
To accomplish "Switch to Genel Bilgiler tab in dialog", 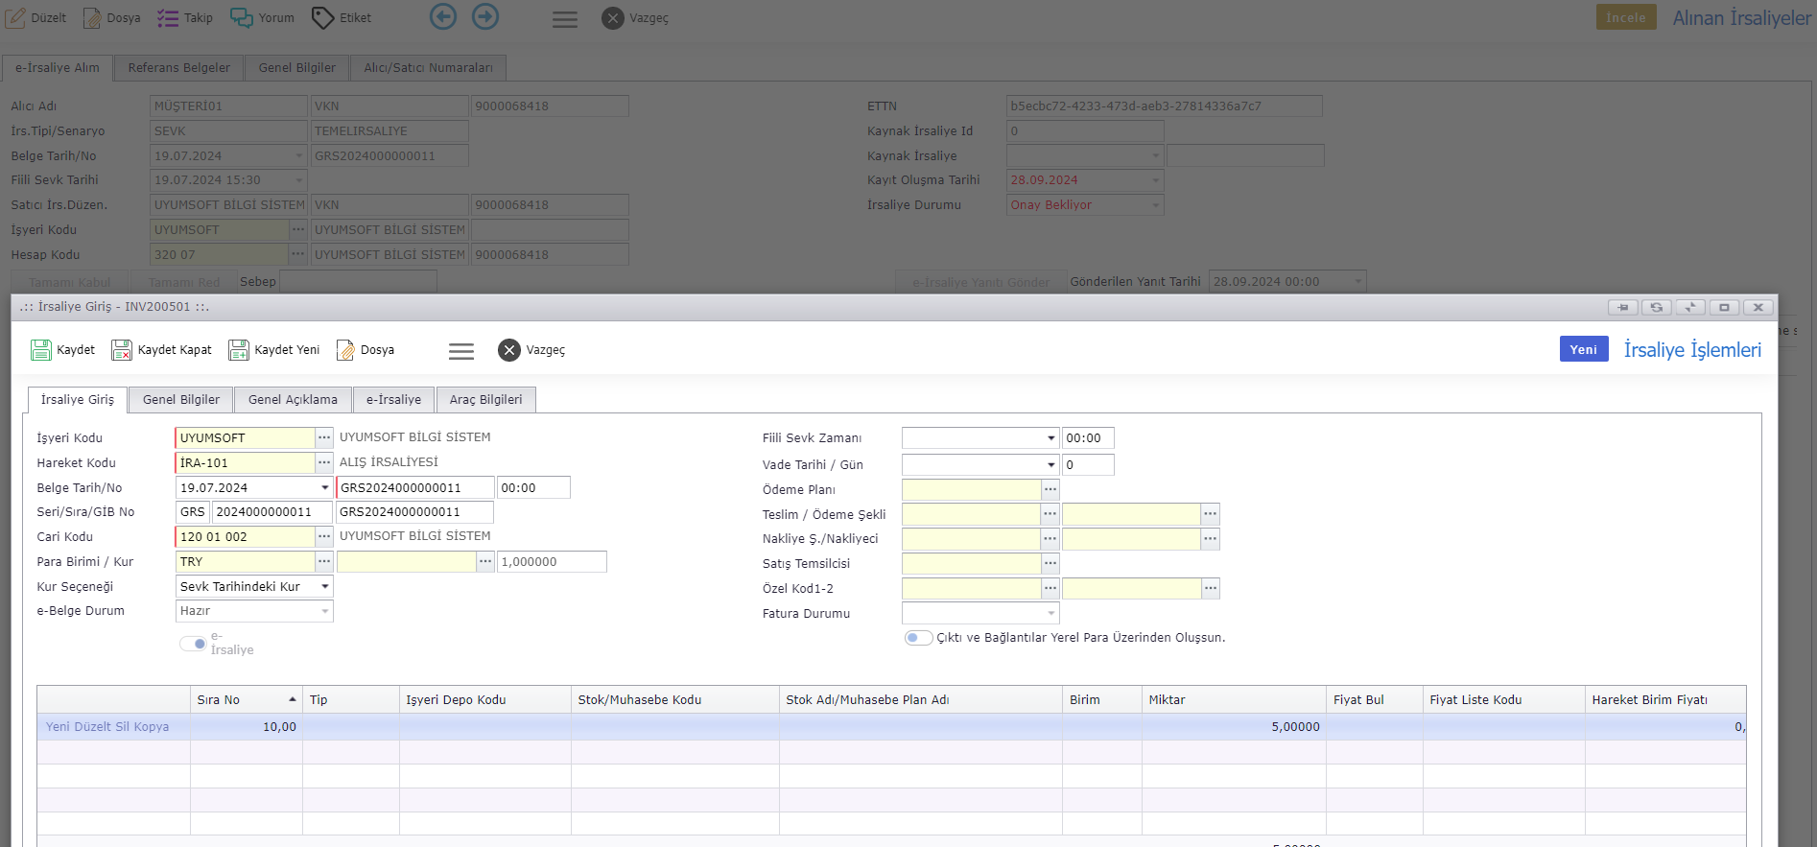I will tap(181, 400).
